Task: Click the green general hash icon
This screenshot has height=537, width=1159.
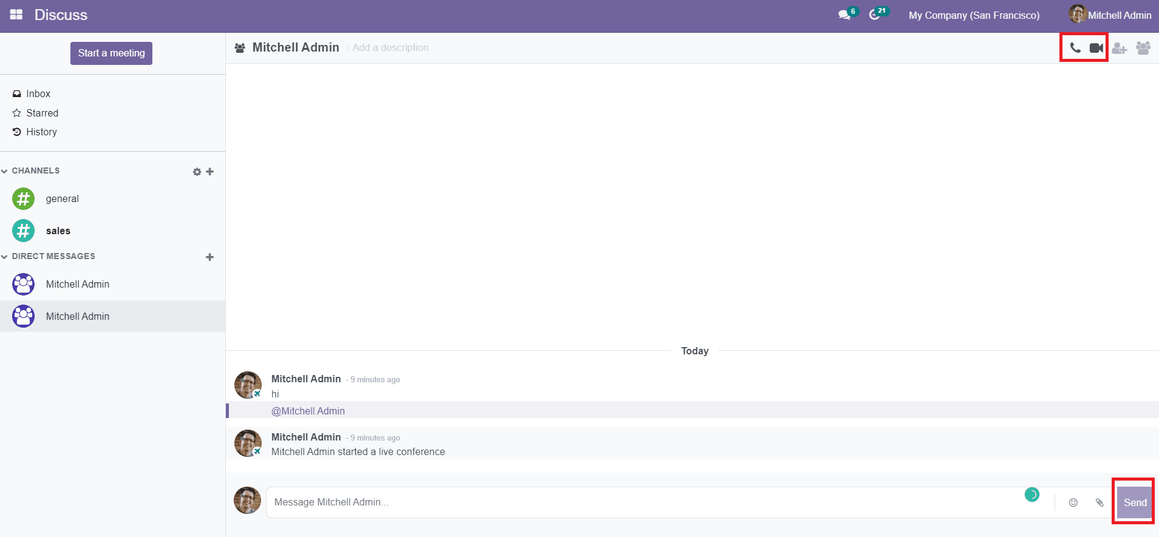Action: pyautogui.click(x=23, y=198)
